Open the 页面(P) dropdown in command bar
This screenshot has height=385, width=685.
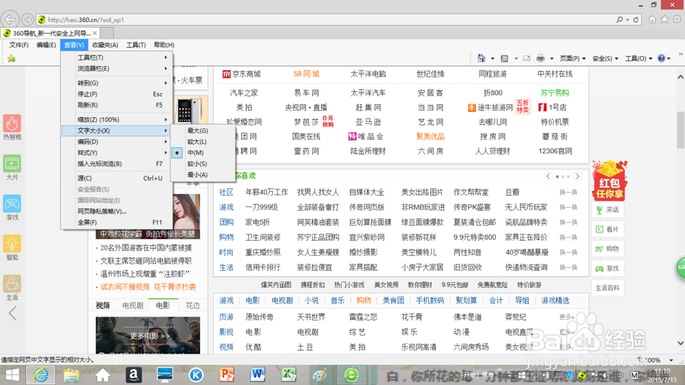click(572, 58)
